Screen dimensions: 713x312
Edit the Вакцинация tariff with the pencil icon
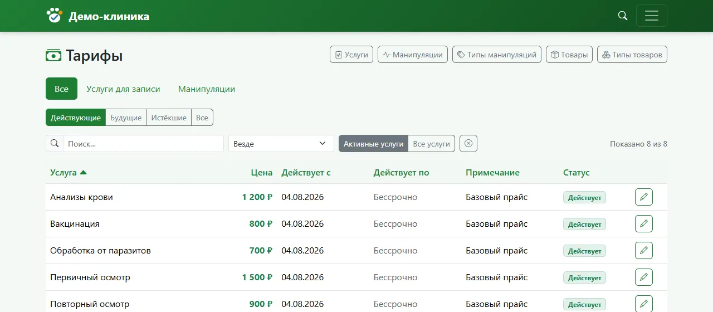[x=644, y=224]
